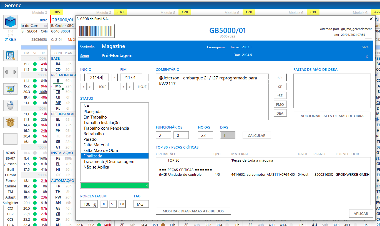Select status Planejada
This screenshot has height=226, width=380.
pyautogui.click(x=114, y=112)
